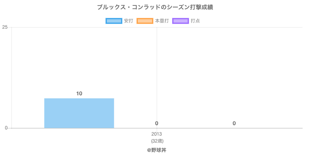Image resolution: width=310 pixels, height=155 pixels.
Task: Open the @野球丼 credit text
Action: click(x=157, y=150)
